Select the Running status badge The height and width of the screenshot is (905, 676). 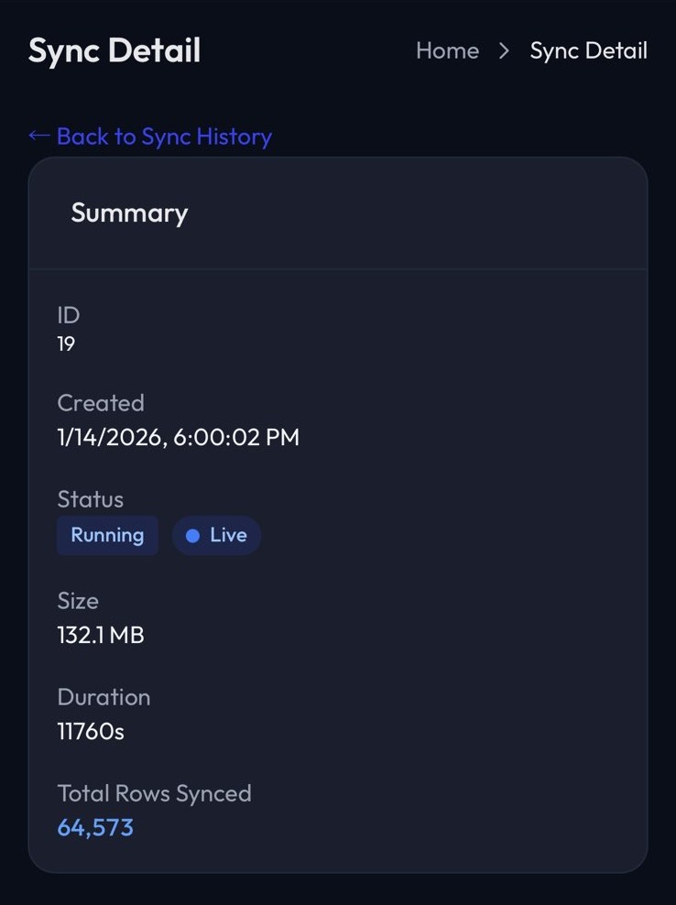click(107, 535)
